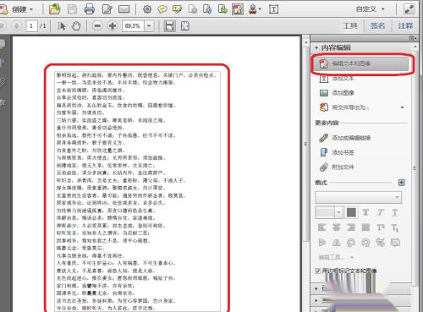This screenshot has width=423, height=312.
Task: Align text left in format panel
Action: 322,227
